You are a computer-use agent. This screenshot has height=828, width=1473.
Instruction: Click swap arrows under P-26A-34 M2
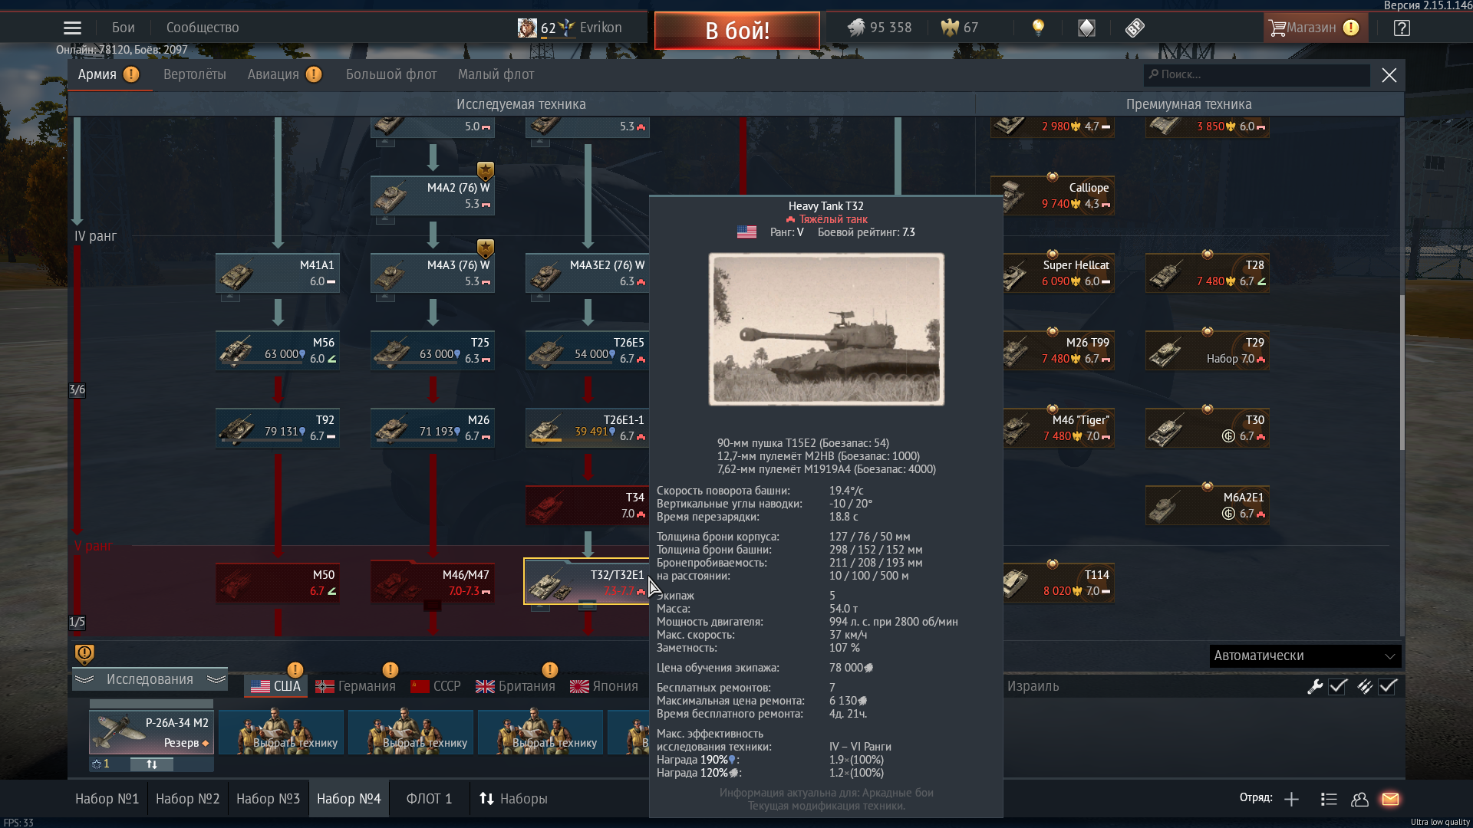(x=151, y=764)
